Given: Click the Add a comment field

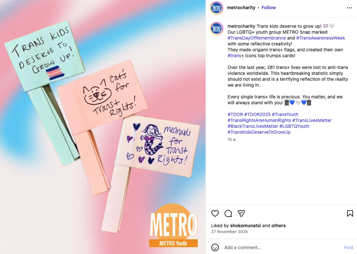Looking at the screenshot, I should [x=282, y=247].
